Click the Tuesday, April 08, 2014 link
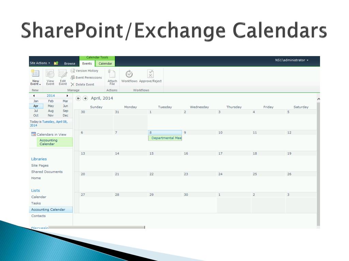This screenshot has width=349, height=261. [x=49, y=123]
